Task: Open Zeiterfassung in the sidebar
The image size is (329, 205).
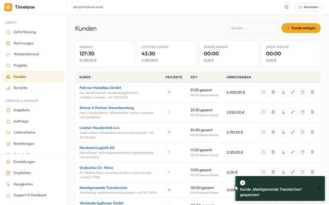Action: [33, 32]
